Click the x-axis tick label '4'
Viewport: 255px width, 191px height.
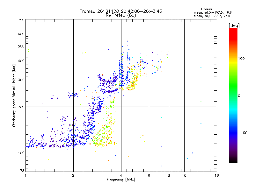pyautogui.click(x=121, y=175)
